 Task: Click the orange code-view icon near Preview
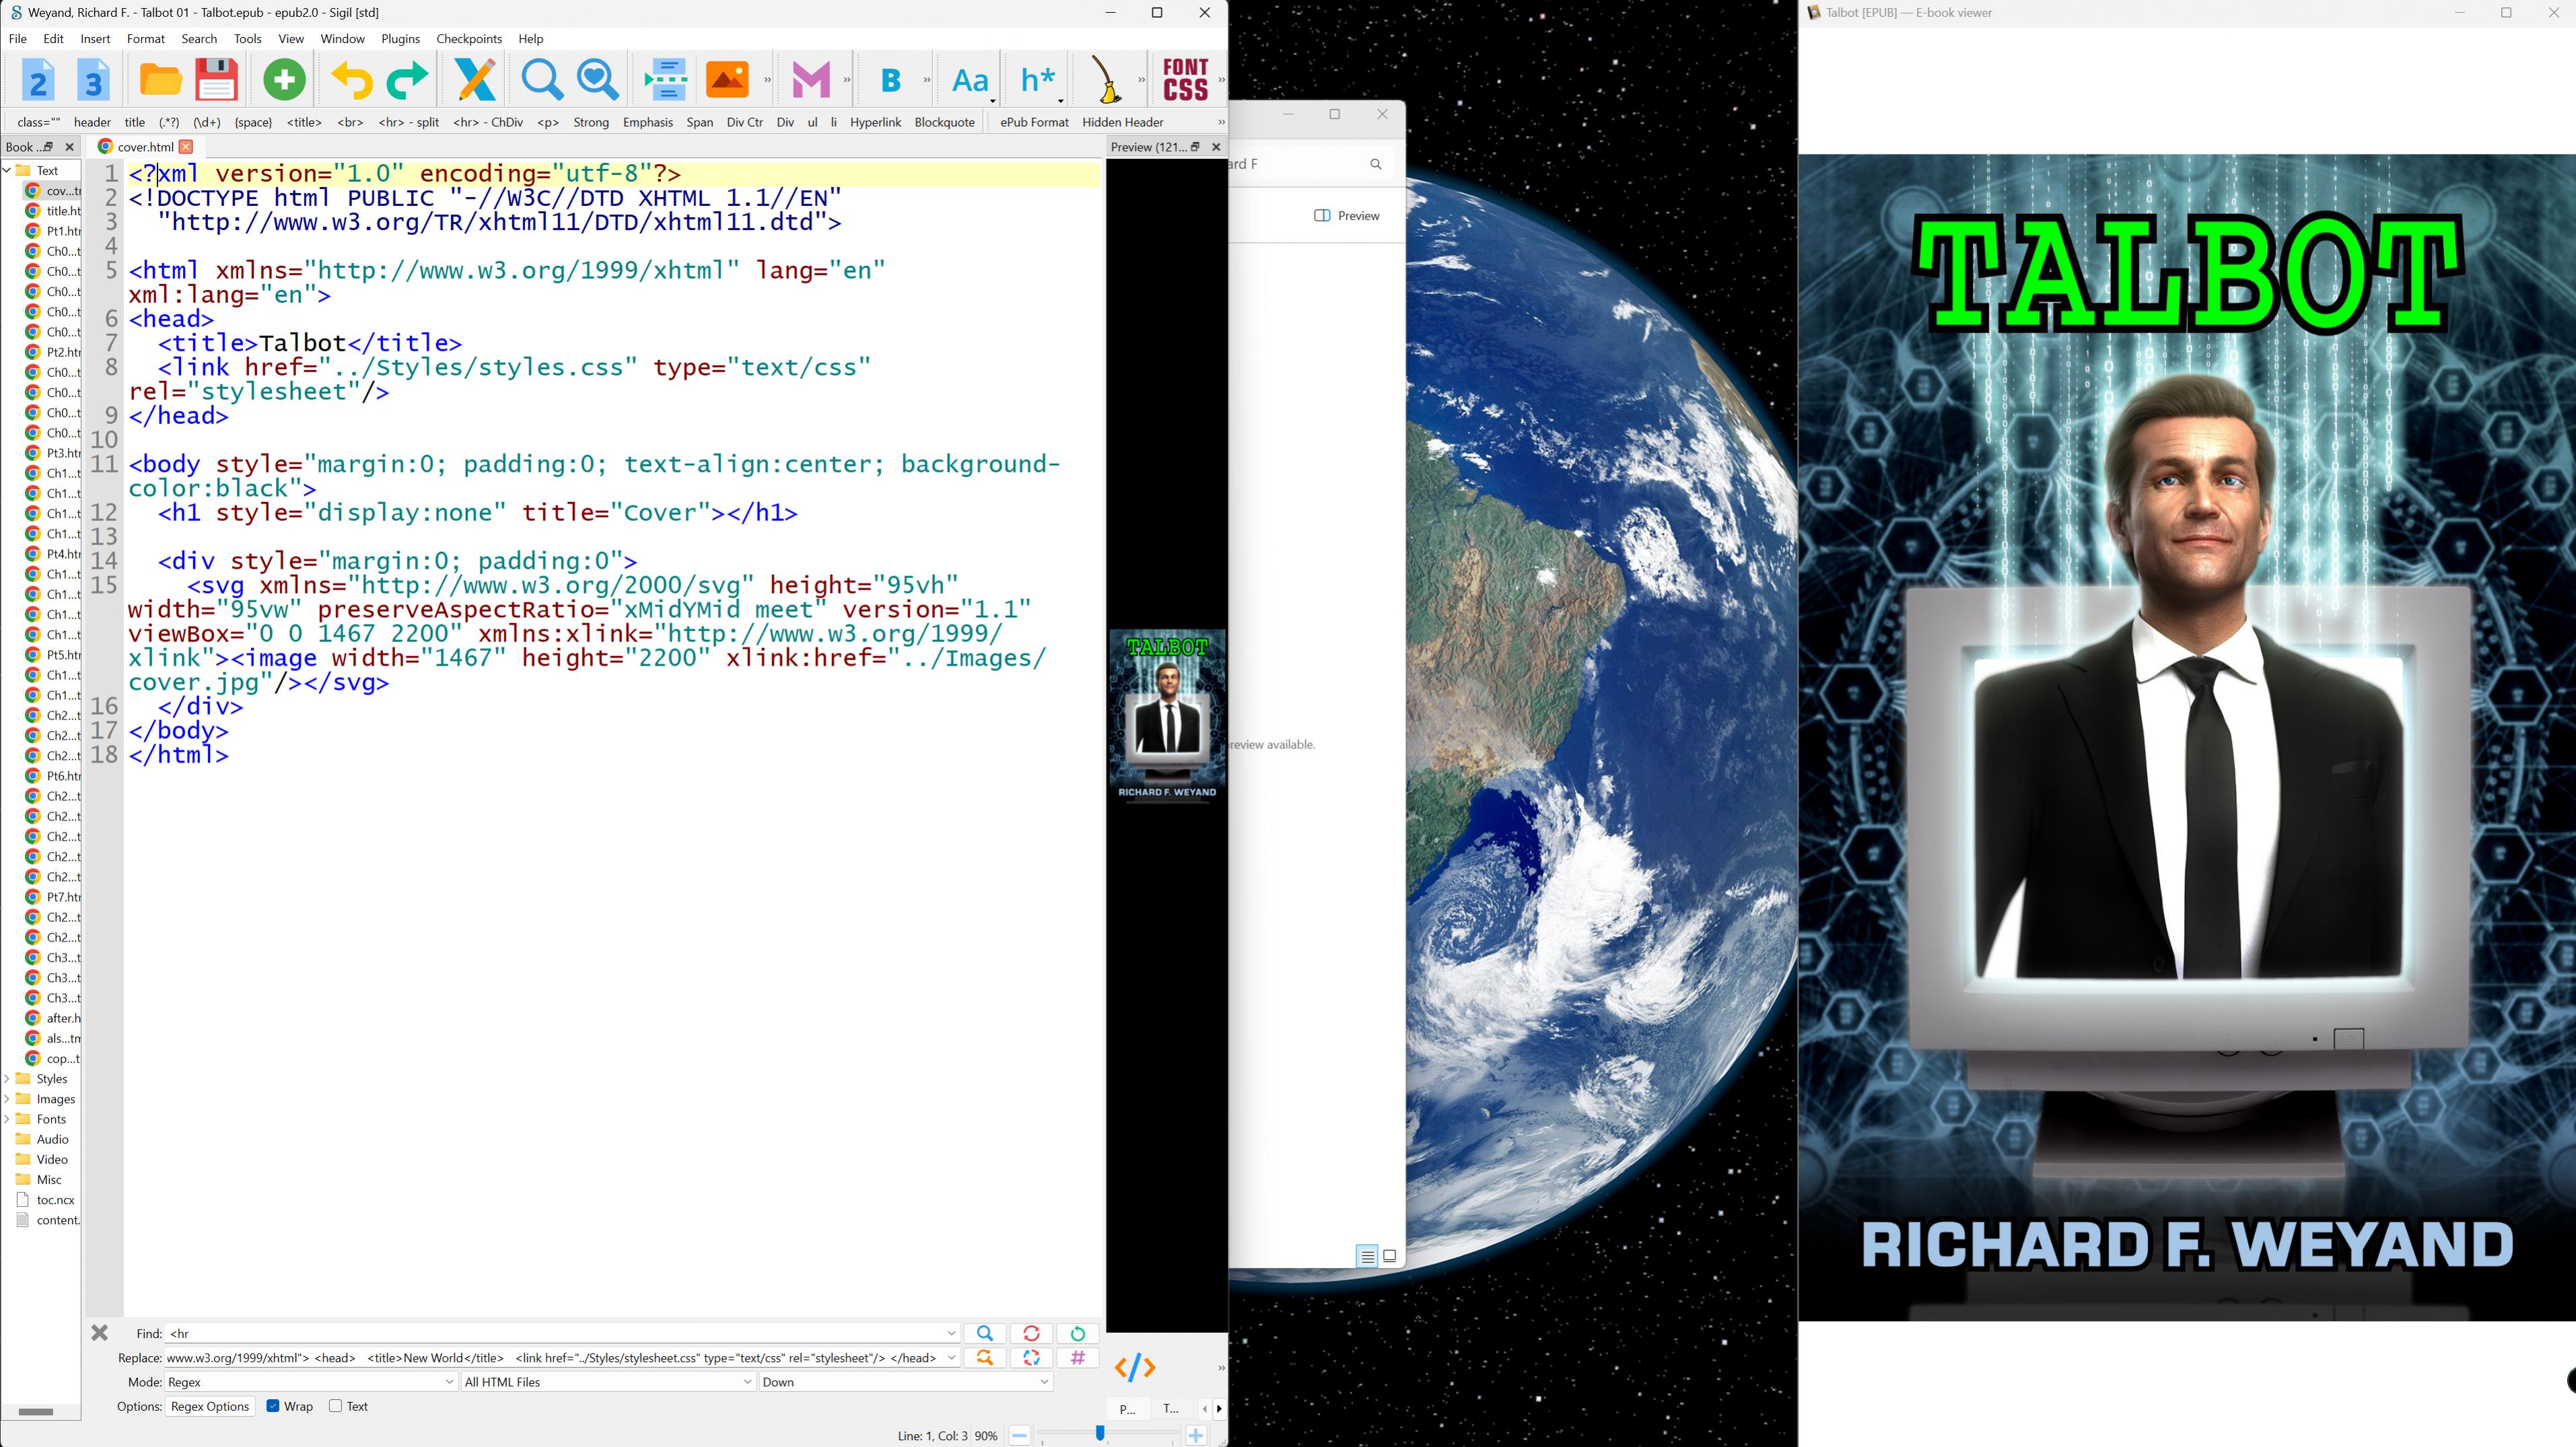(x=1135, y=1367)
